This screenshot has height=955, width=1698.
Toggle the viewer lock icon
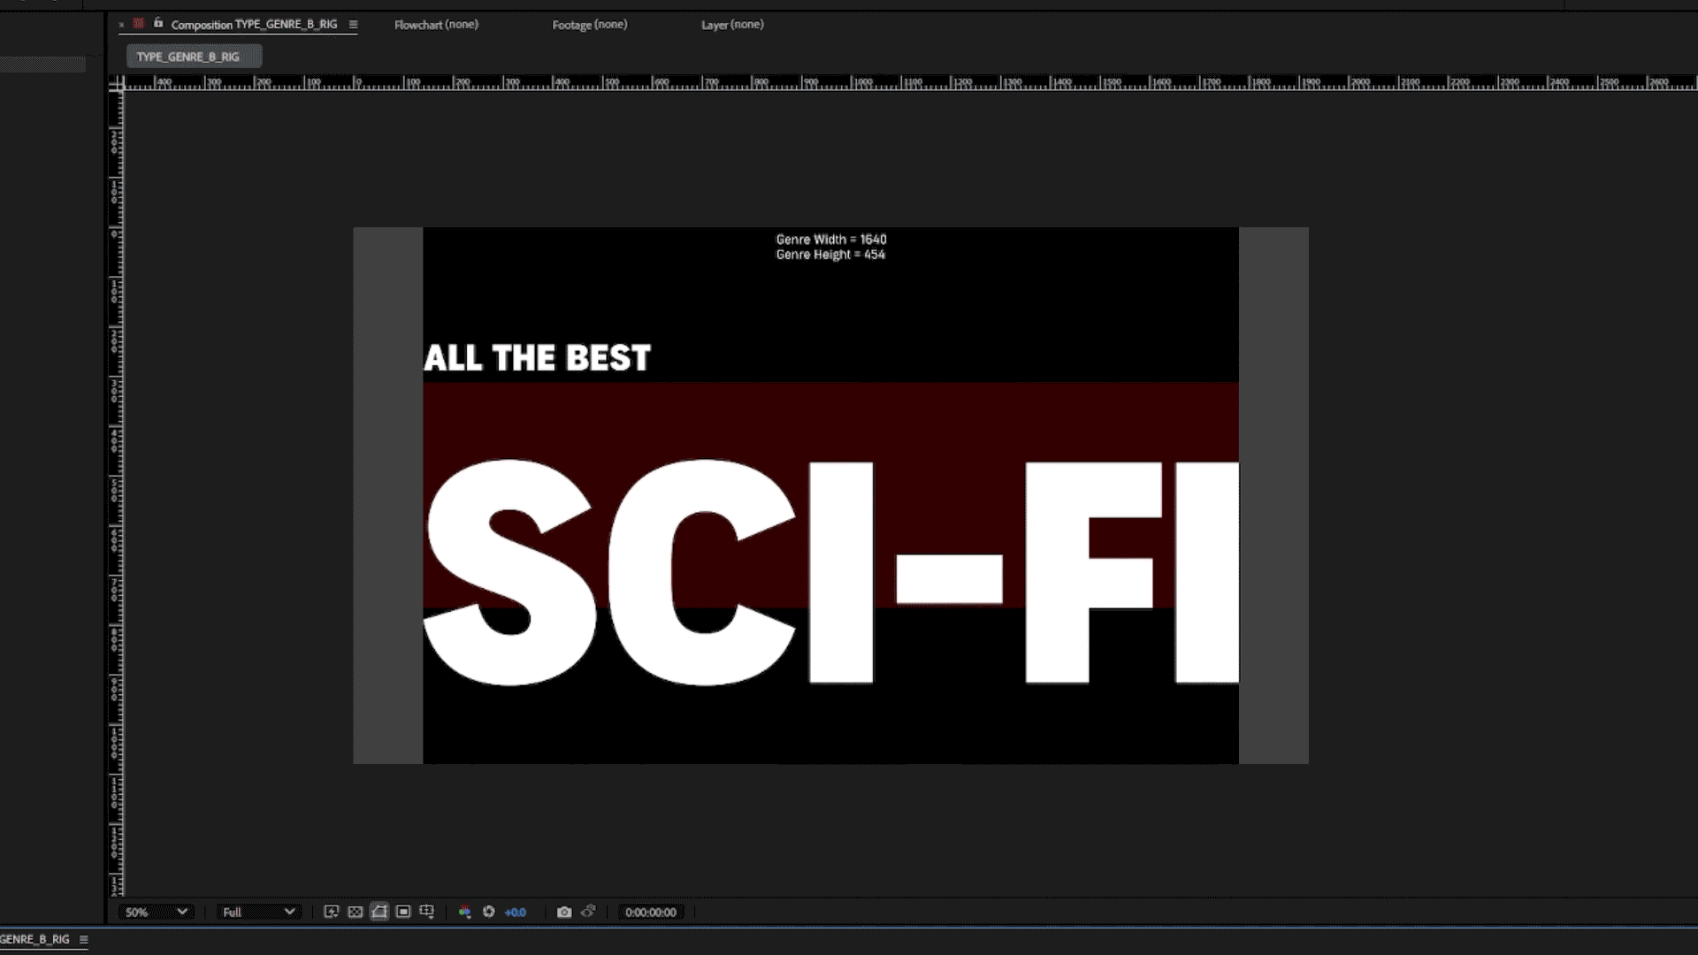[x=158, y=24]
